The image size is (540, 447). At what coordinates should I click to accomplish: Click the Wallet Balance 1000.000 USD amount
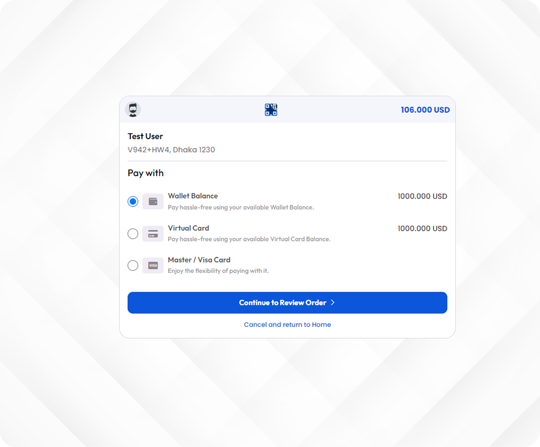(422, 196)
